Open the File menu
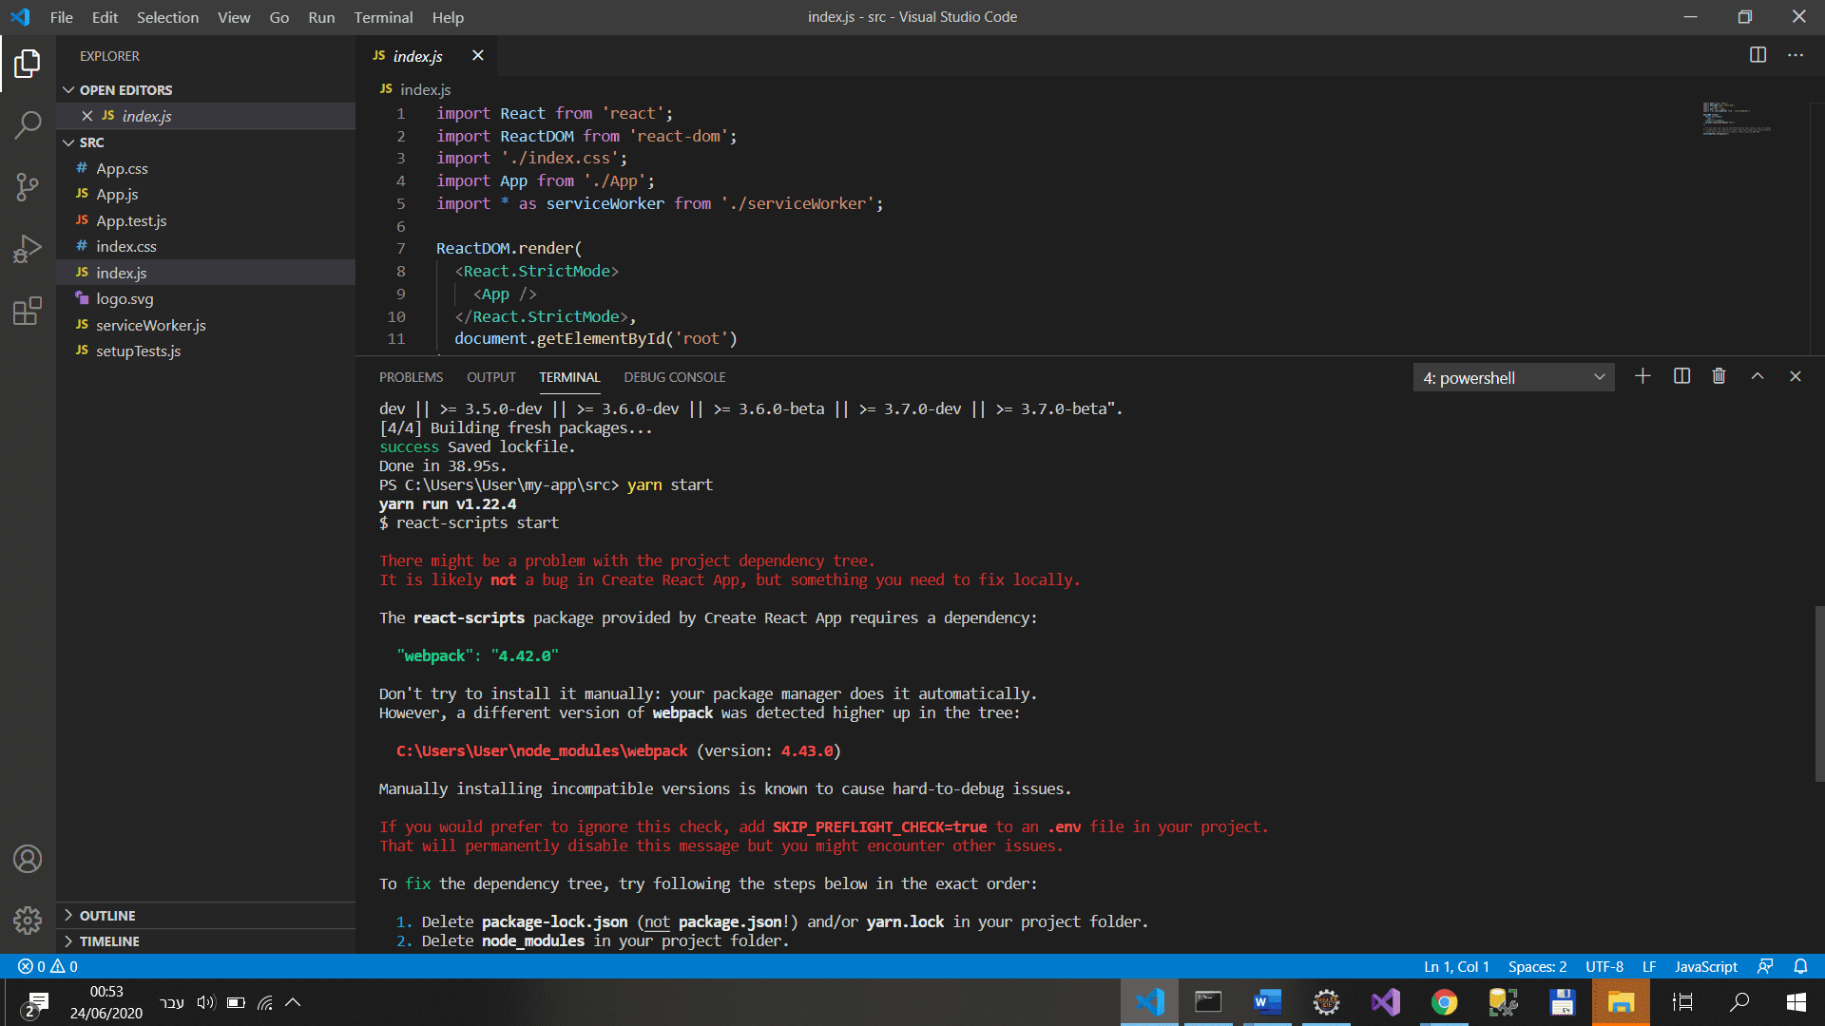This screenshot has height=1026, width=1825. 61,17
